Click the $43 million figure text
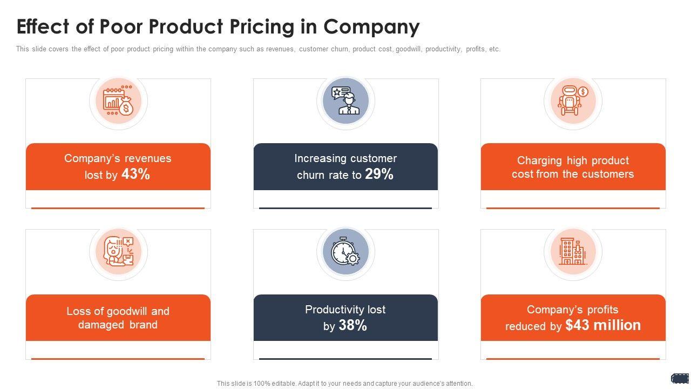The width and height of the screenshot is (691, 389). tap(603, 325)
